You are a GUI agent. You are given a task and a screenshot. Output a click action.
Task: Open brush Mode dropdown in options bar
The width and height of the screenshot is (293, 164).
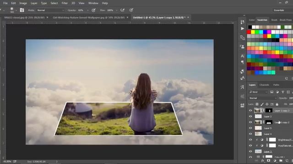click(x=50, y=10)
